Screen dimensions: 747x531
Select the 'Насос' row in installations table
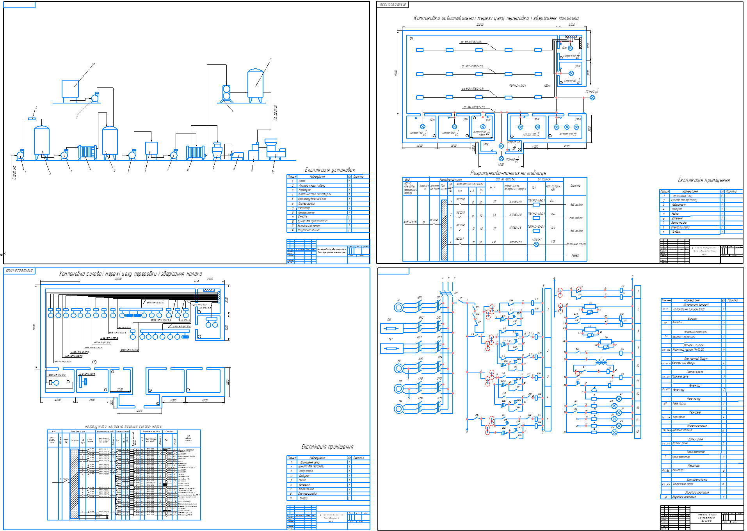tap(328, 181)
